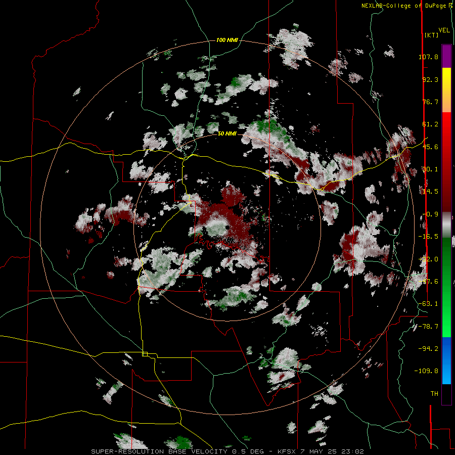Select the -47.6 value on the velocity scale

pos(428,282)
